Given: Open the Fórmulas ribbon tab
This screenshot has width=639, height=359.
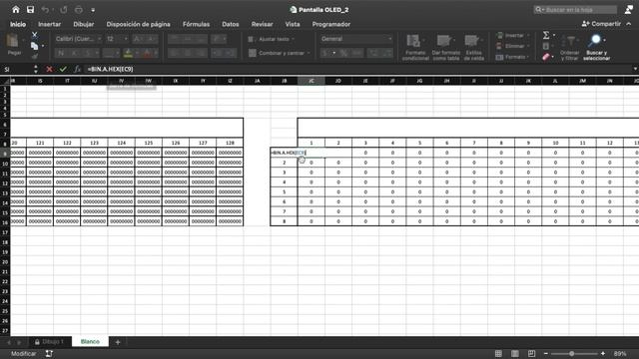Looking at the screenshot, I should pyautogui.click(x=196, y=24).
